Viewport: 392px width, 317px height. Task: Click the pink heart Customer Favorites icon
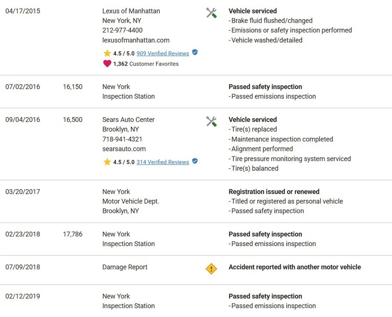(x=107, y=63)
